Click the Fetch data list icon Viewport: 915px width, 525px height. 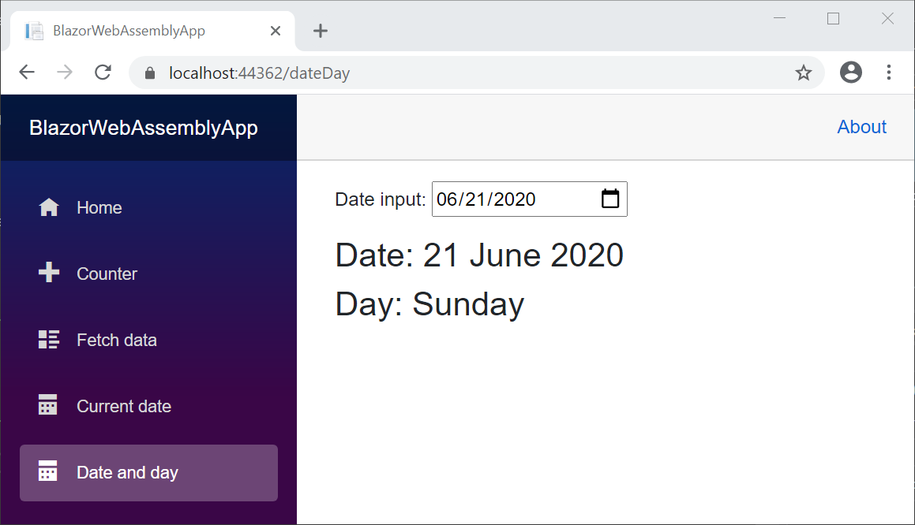(x=48, y=339)
